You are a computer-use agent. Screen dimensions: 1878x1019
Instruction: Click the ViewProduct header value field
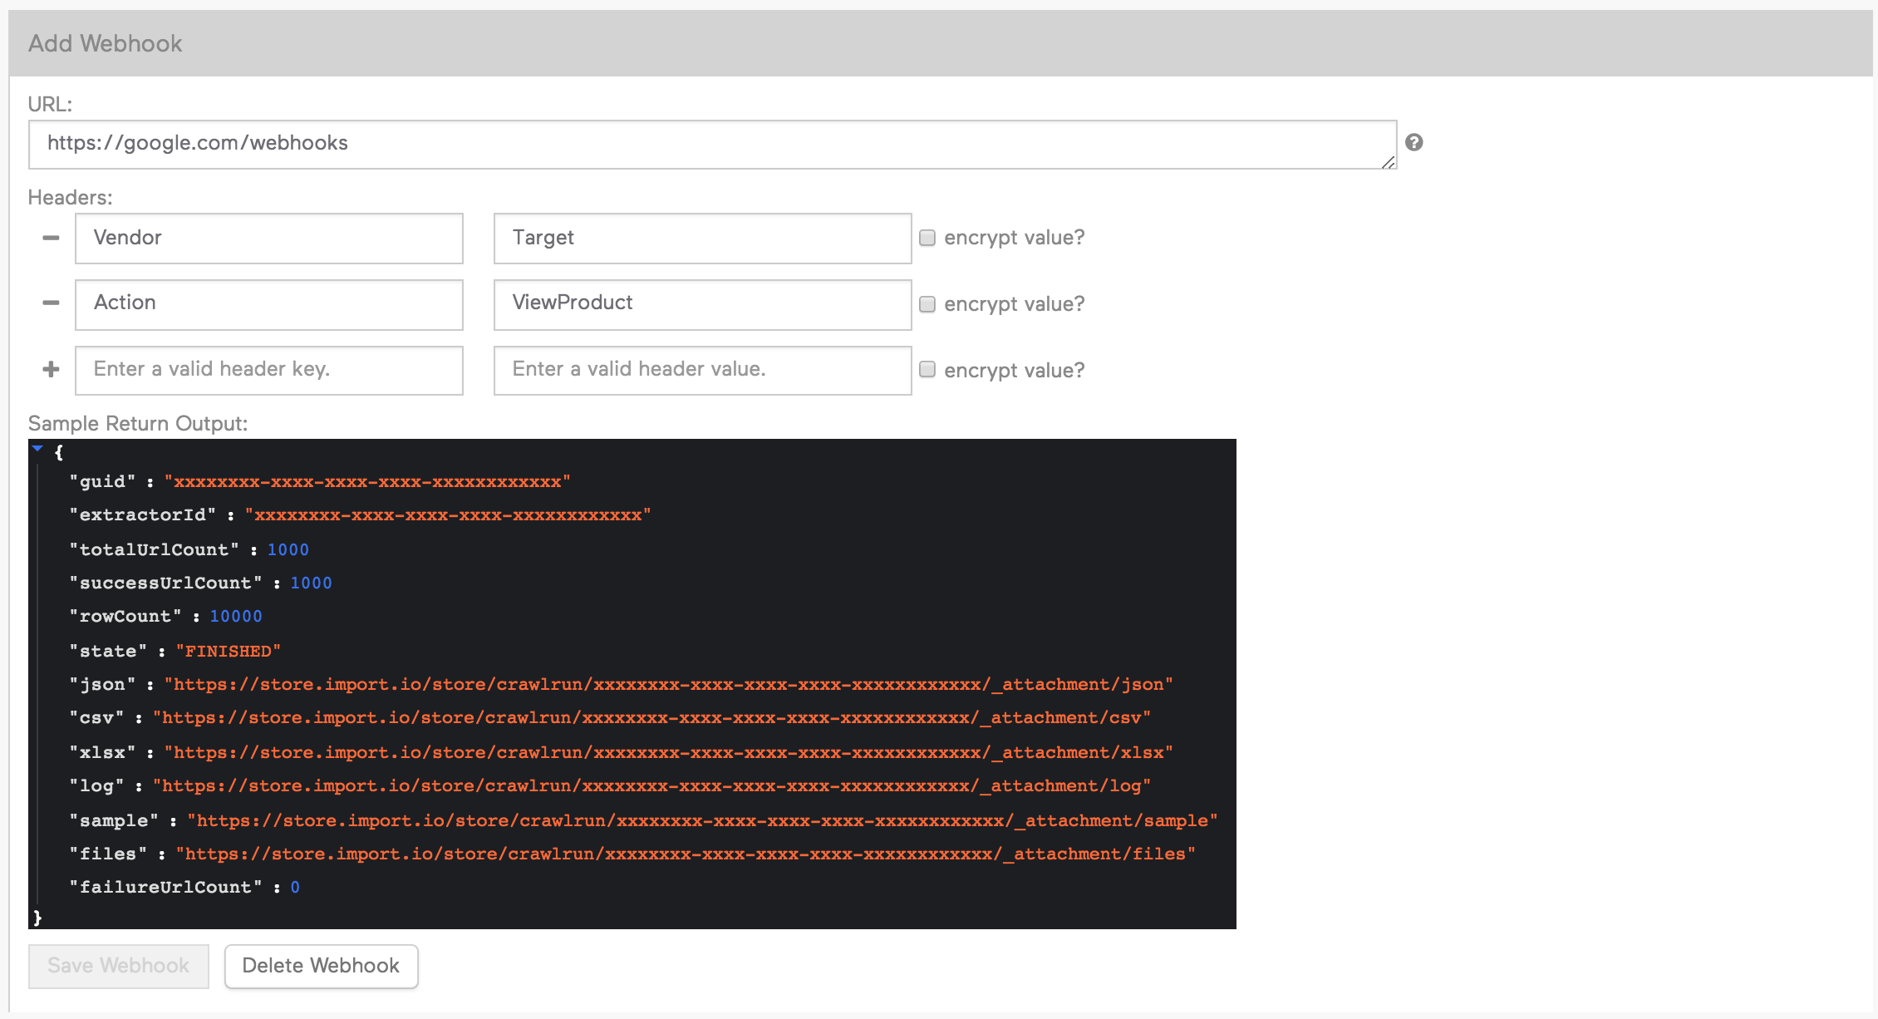pyautogui.click(x=701, y=304)
